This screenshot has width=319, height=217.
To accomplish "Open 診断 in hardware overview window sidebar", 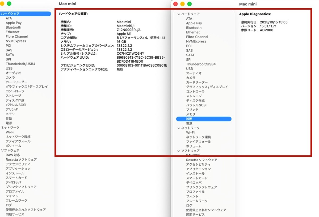I will pyautogui.click(x=9, y=119).
